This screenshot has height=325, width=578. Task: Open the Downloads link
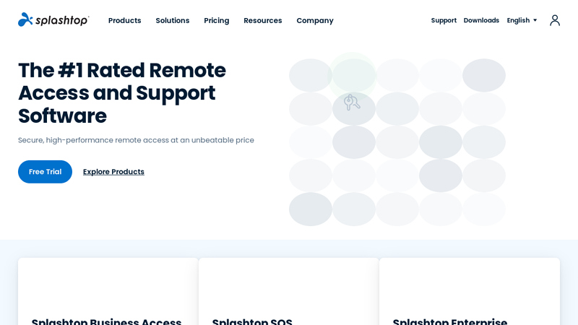coord(481,20)
